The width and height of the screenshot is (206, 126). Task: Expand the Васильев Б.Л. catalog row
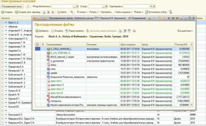coord(2,114)
